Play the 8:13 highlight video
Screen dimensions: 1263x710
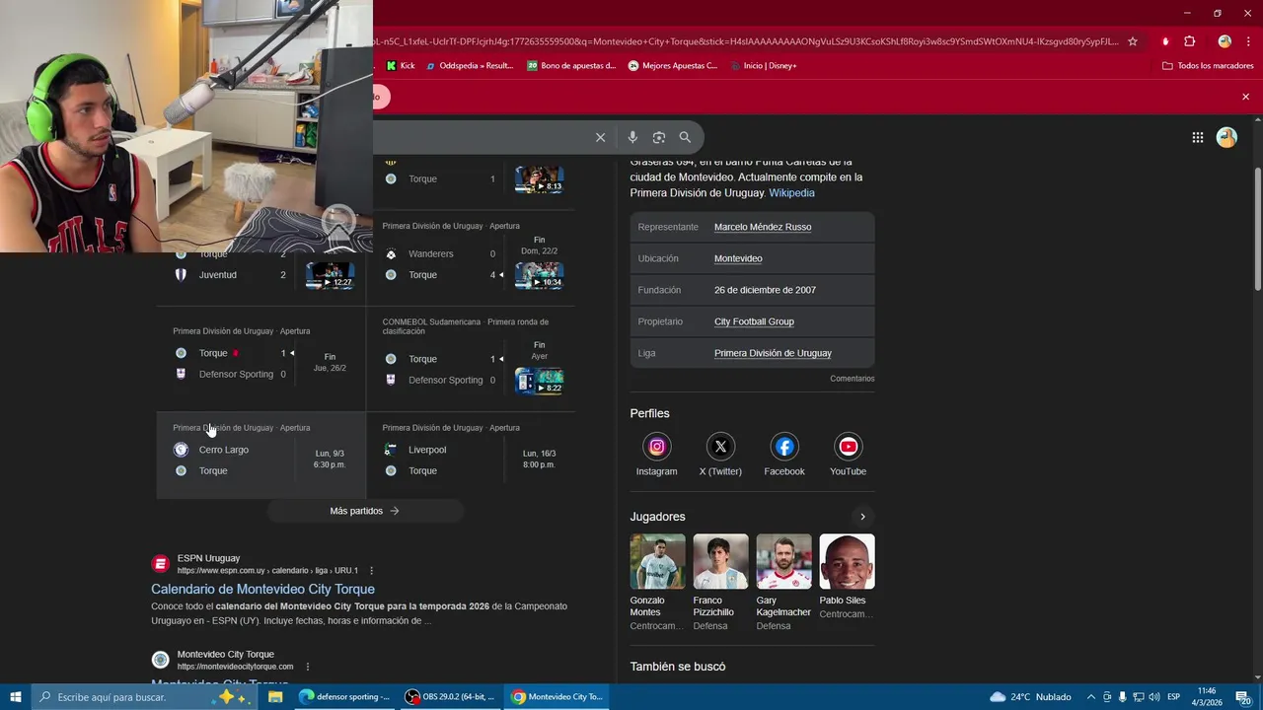539,179
